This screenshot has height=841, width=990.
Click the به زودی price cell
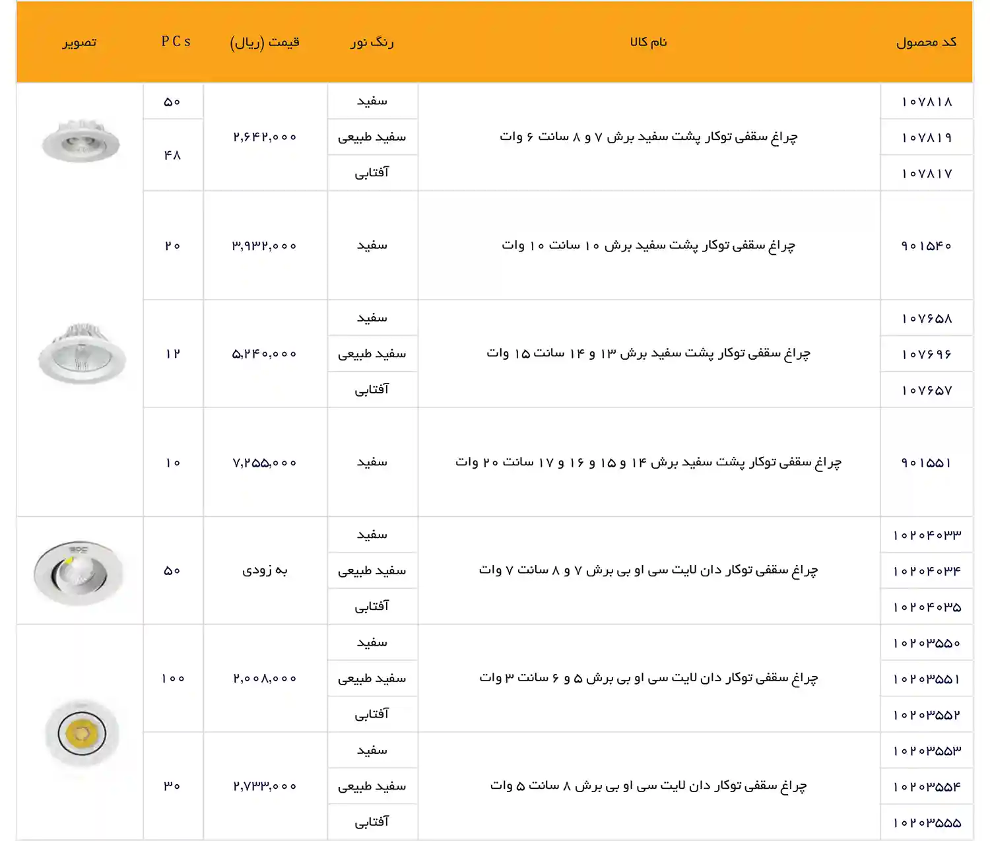pos(264,570)
